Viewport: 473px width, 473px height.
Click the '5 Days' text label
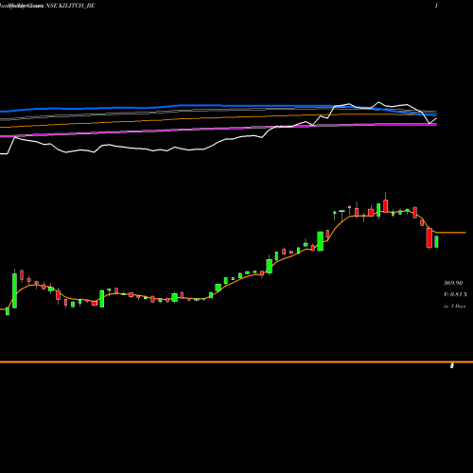point(458,306)
